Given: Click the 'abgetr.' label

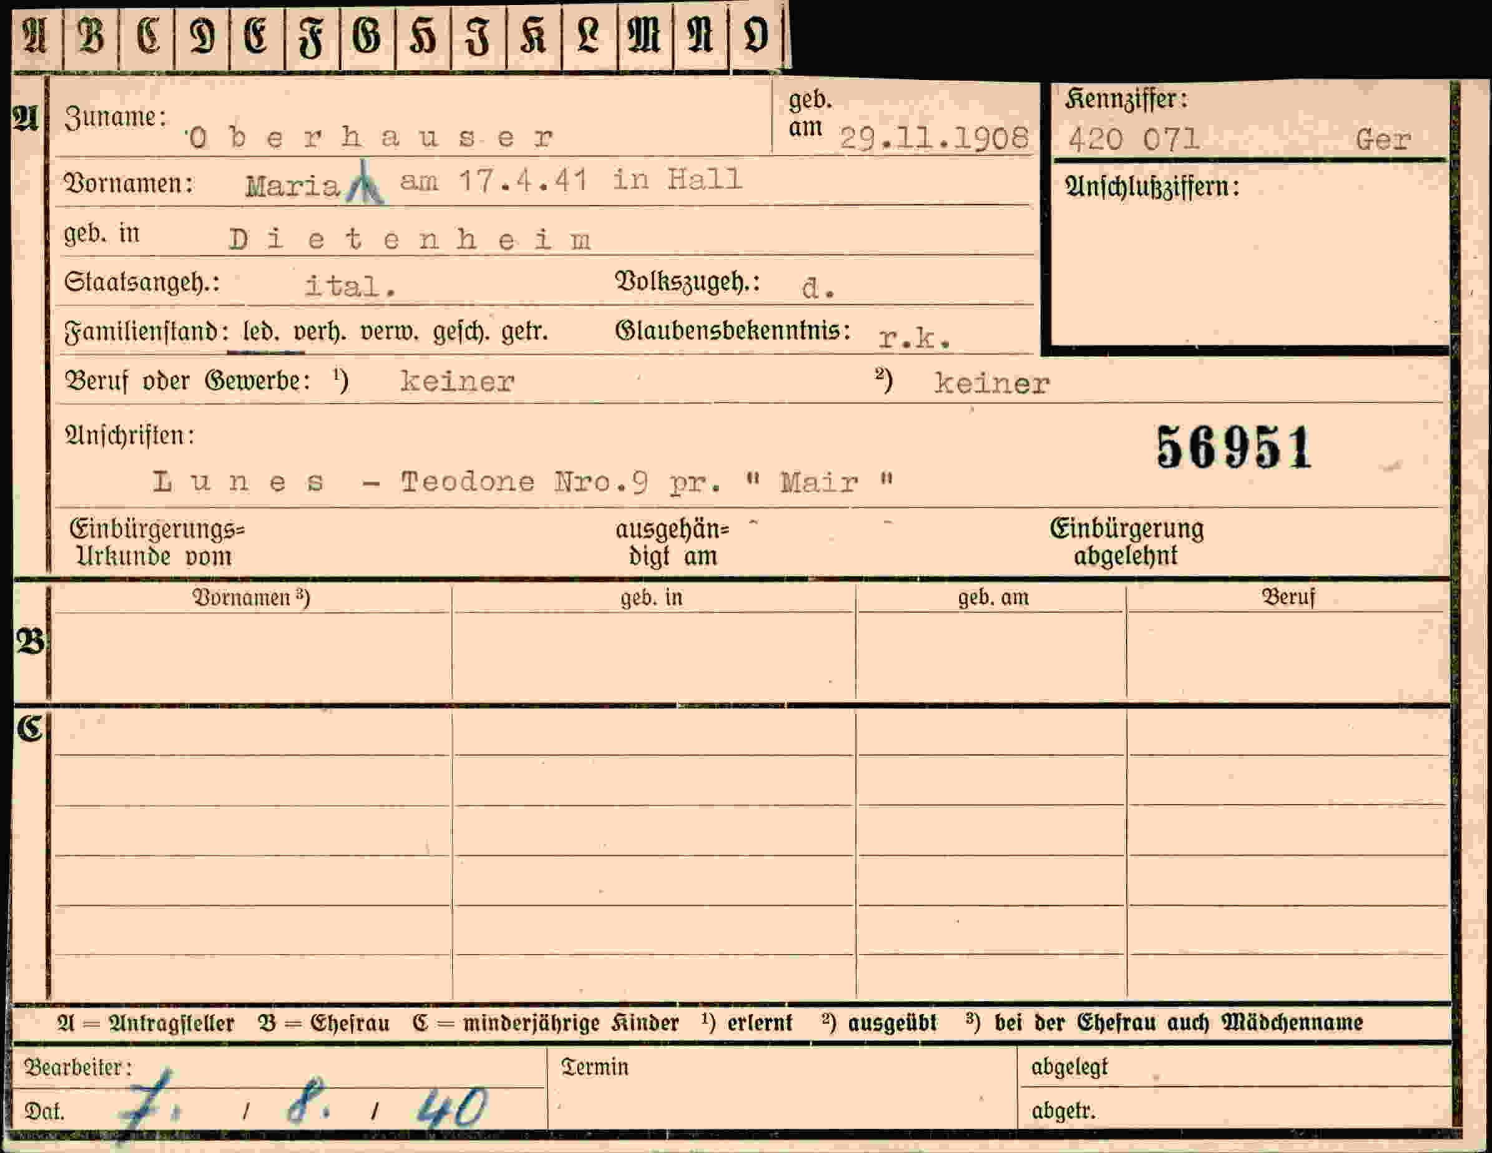Looking at the screenshot, I should tap(1063, 1111).
